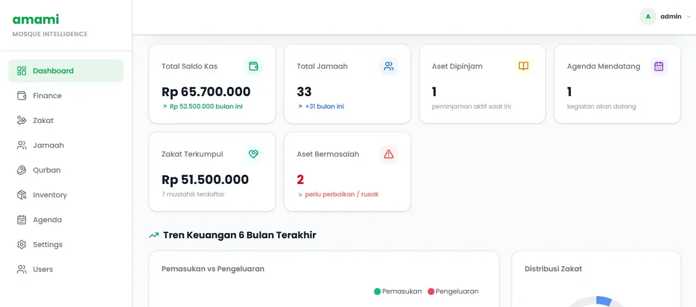
Task: Click the Rp 52.500.000 bulan ini text
Action: click(x=206, y=106)
